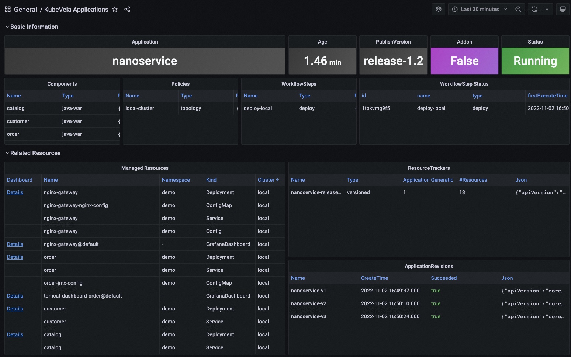571x357 pixels.
Task: Click the Json cell of the ResourceTracker row
Action: pyautogui.click(x=541, y=192)
